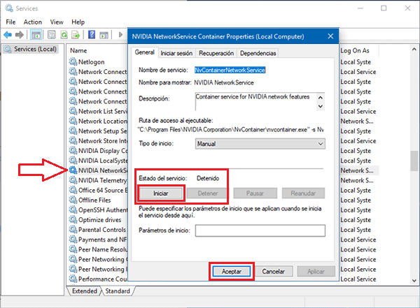Screen dimensions: 420x308
Task: Open the File menu
Action: point(10,22)
